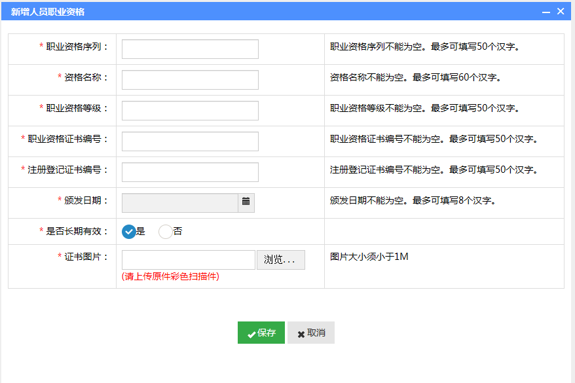Minimize the 新增人员职业资格 dialog
Screen dimensions: 575x383
pyautogui.click(x=546, y=12)
